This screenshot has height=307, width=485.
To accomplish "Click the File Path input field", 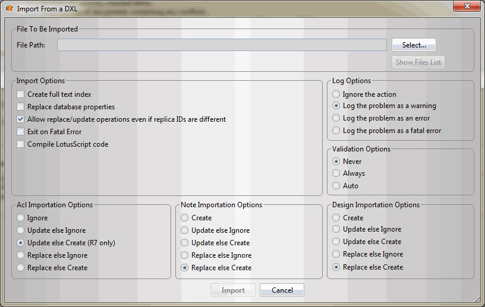I will click(222, 45).
